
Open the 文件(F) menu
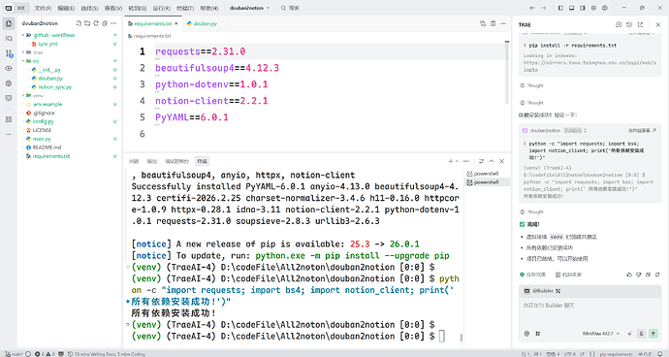pos(43,8)
